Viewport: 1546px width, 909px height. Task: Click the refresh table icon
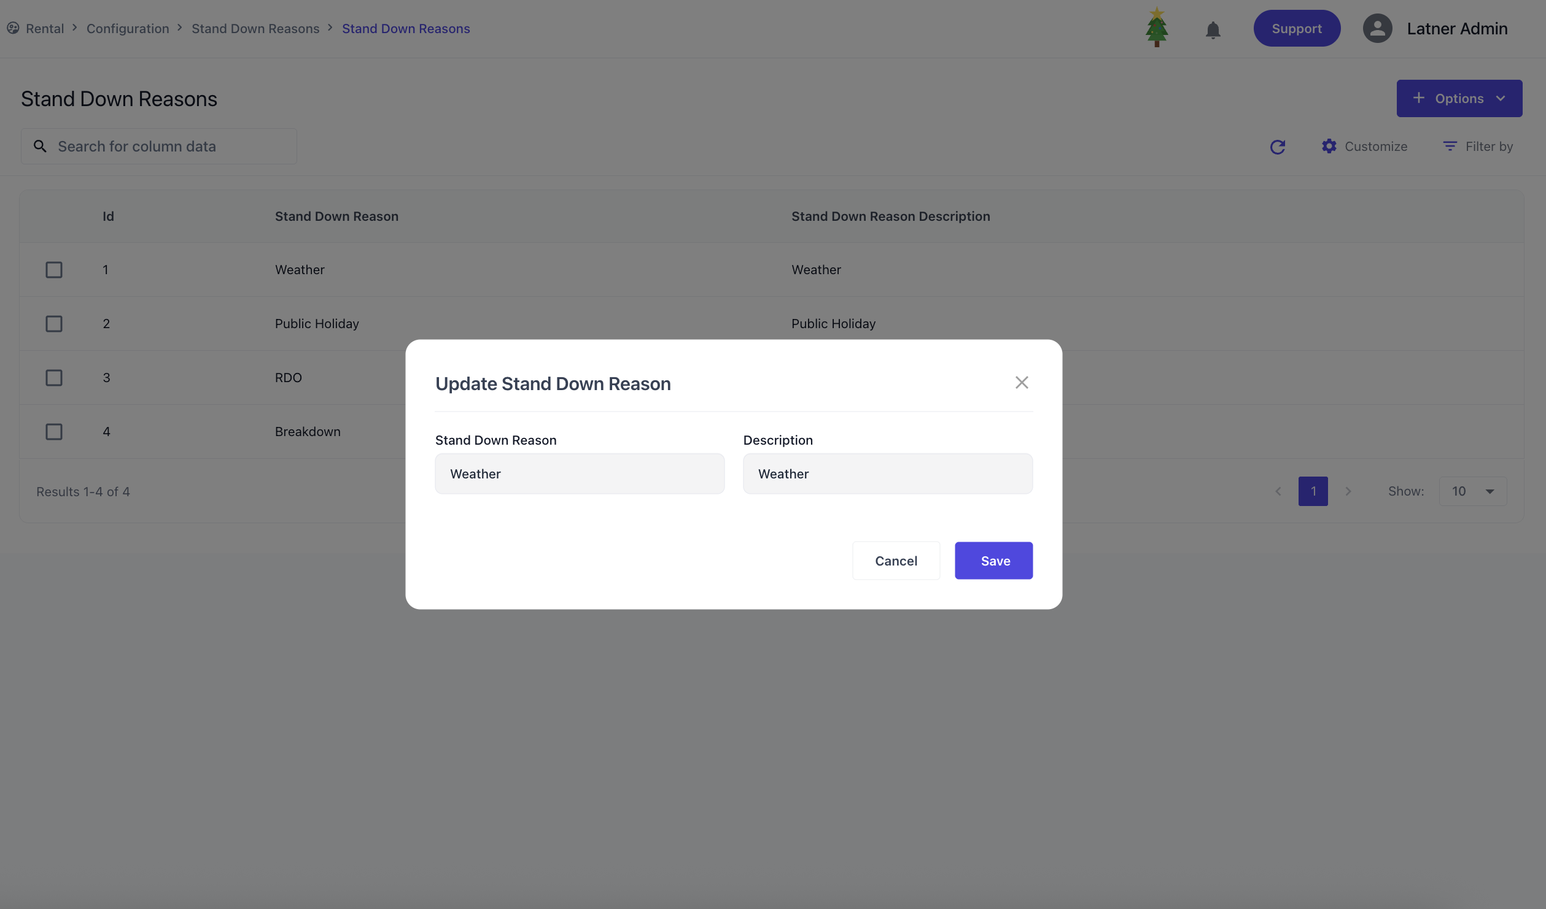(x=1278, y=147)
